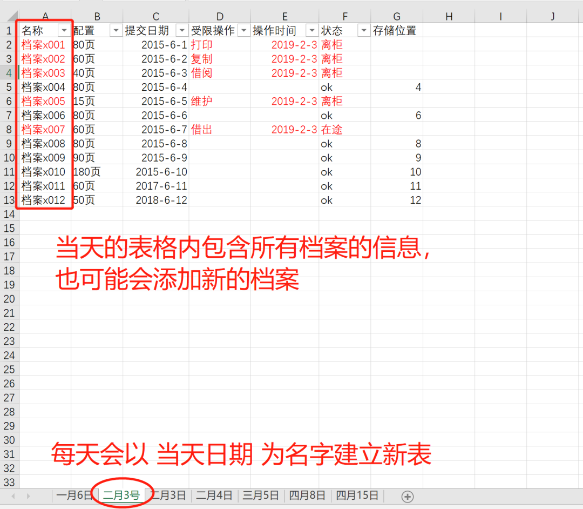583x509 pixels.
Task: Select the 90页 configuration cell
Action: pos(97,158)
